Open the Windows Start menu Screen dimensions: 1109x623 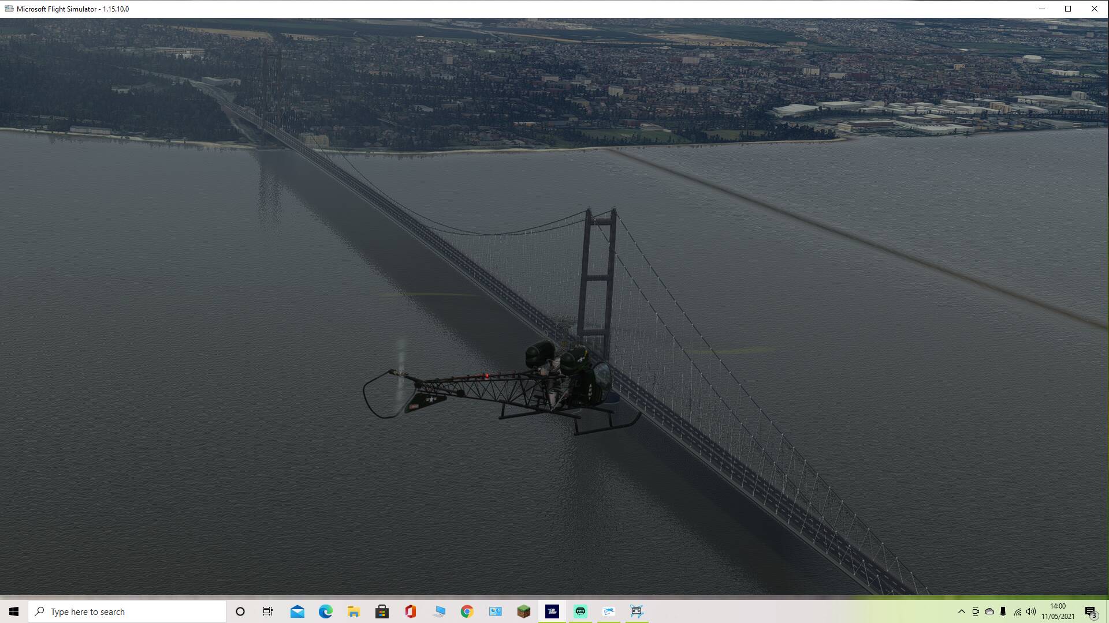[x=14, y=611]
